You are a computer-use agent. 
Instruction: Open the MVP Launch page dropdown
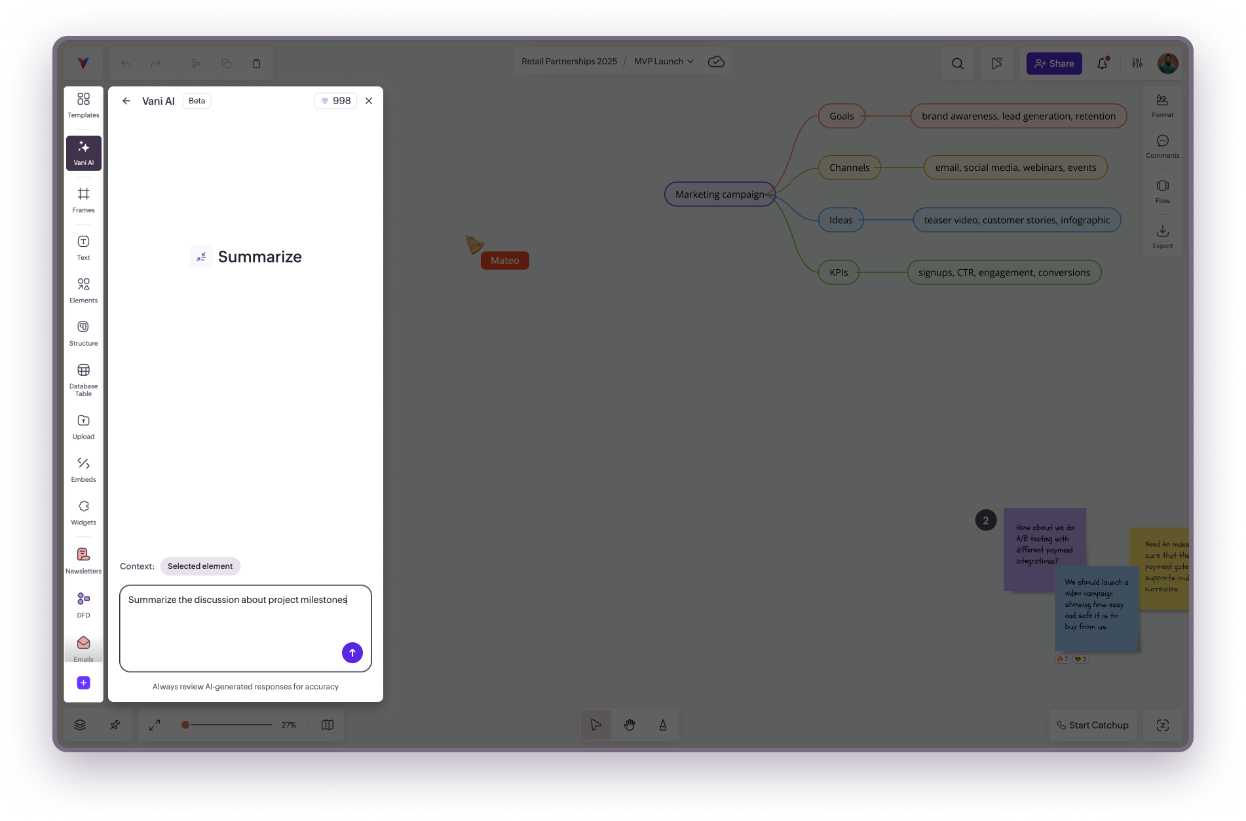(x=664, y=62)
